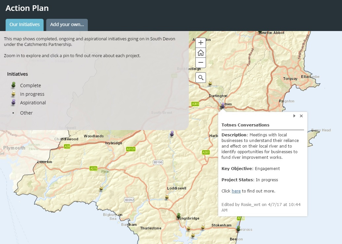Follow the 'here' link in popup
Viewport: 342px width, 244px height.
coord(236,191)
